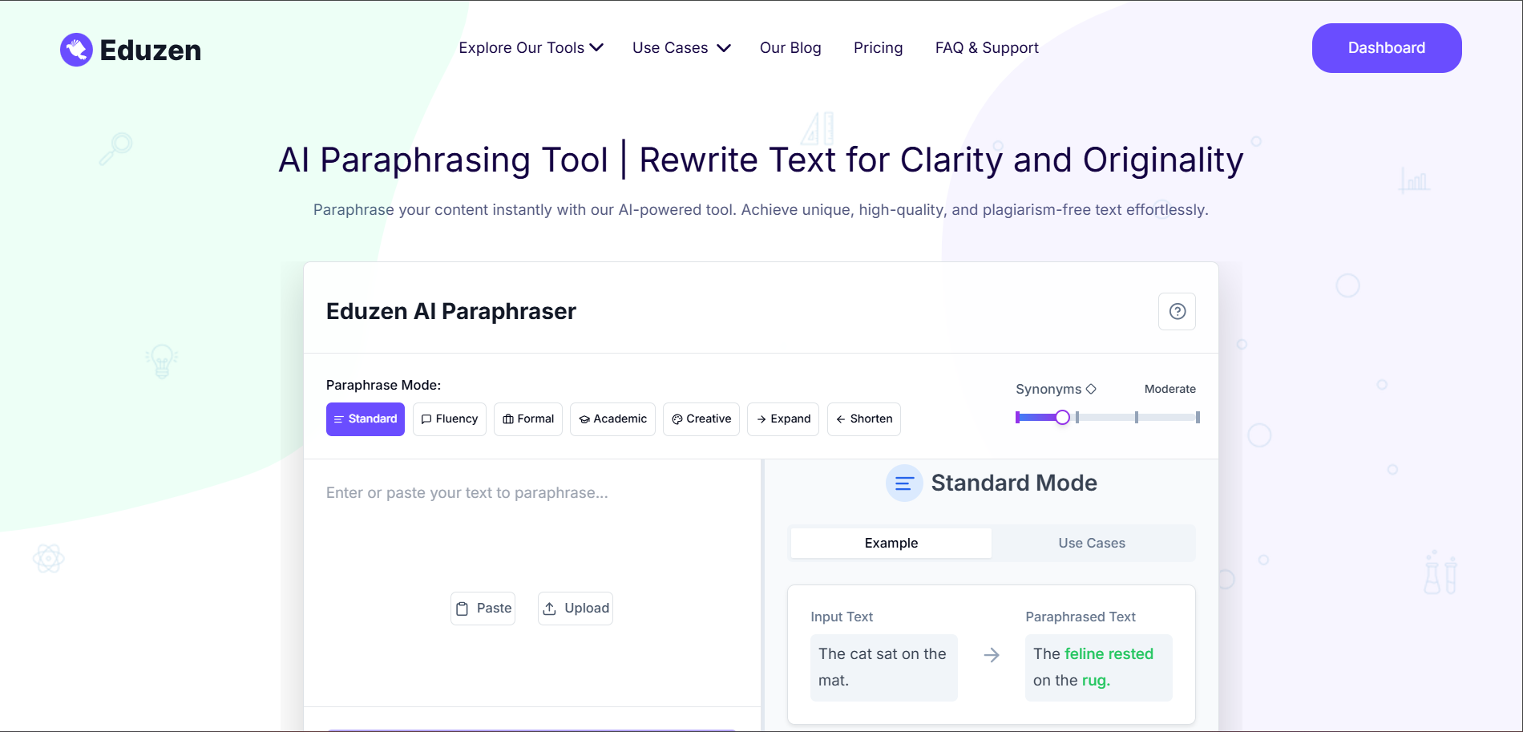The width and height of the screenshot is (1523, 732).
Task: Adjust the Synonyms slider handle
Action: click(x=1063, y=417)
